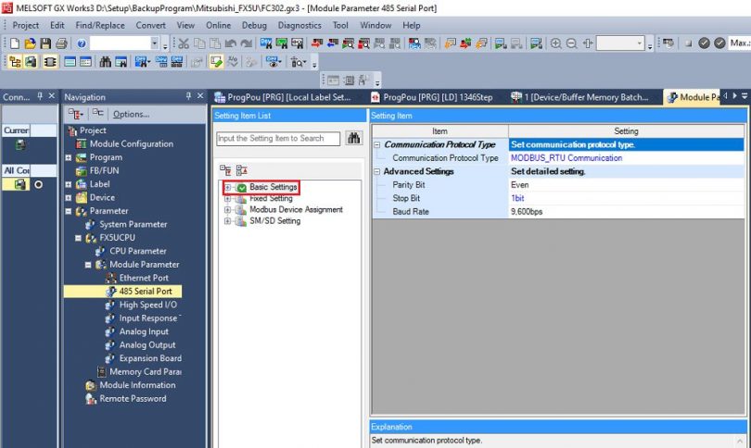The image size is (751, 448).
Task: Close the Navigation panel
Action: tap(200, 96)
